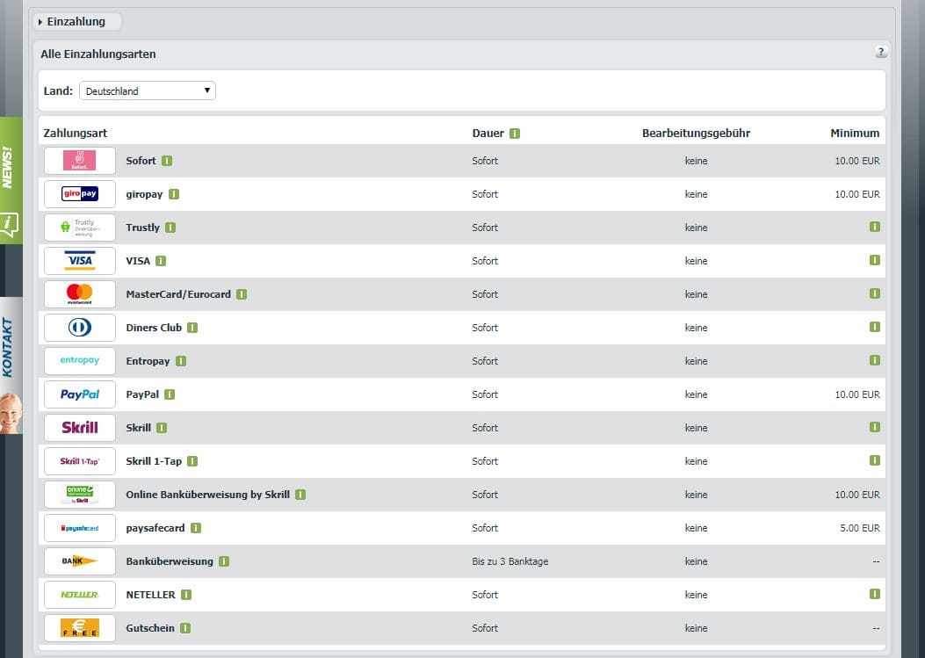Pick the MasterCard logo
This screenshot has width=925, height=658.
(x=80, y=294)
